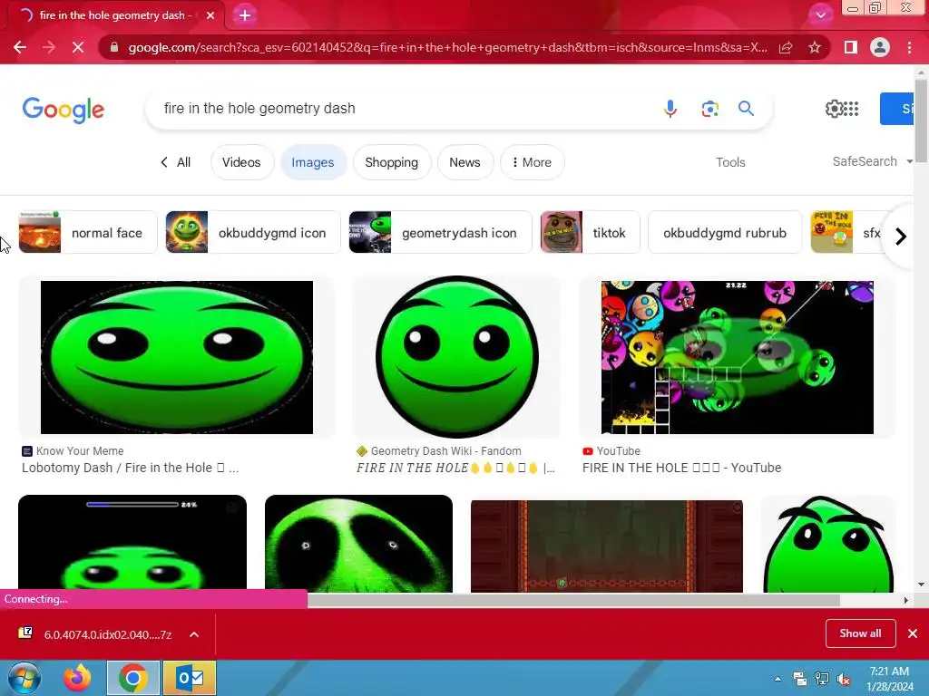Click the blue Sign in button

pyautogui.click(x=896, y=109)
